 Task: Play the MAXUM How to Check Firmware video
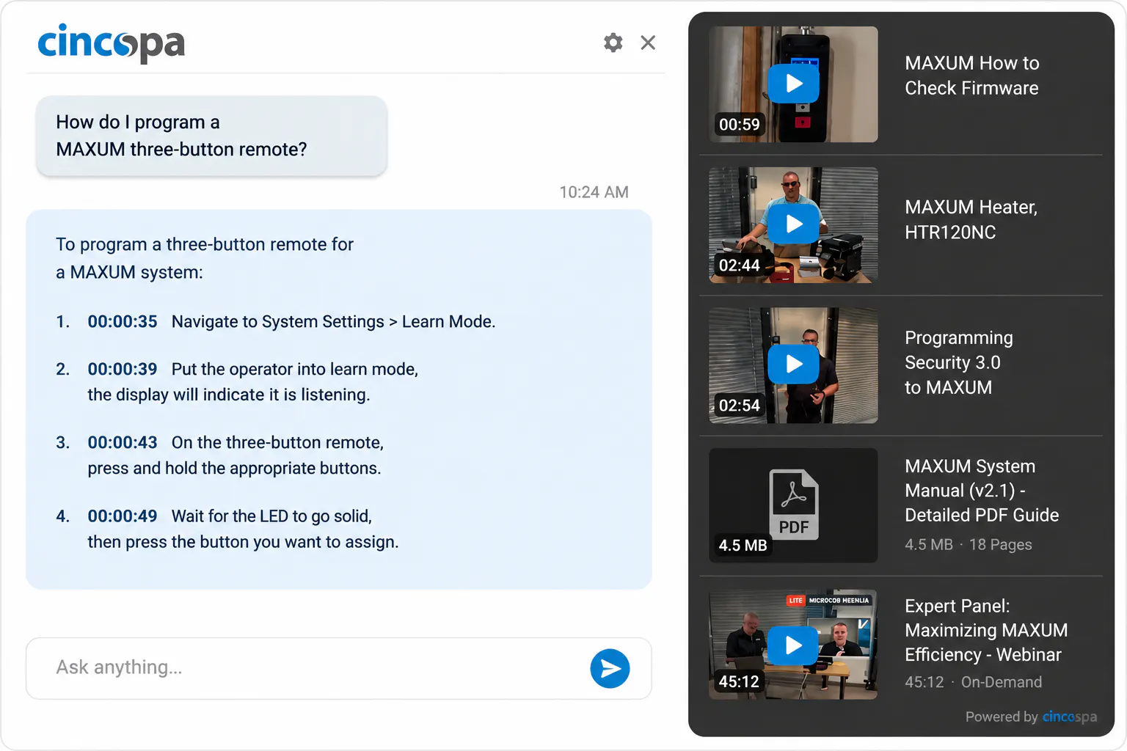[x=793, y=84]
